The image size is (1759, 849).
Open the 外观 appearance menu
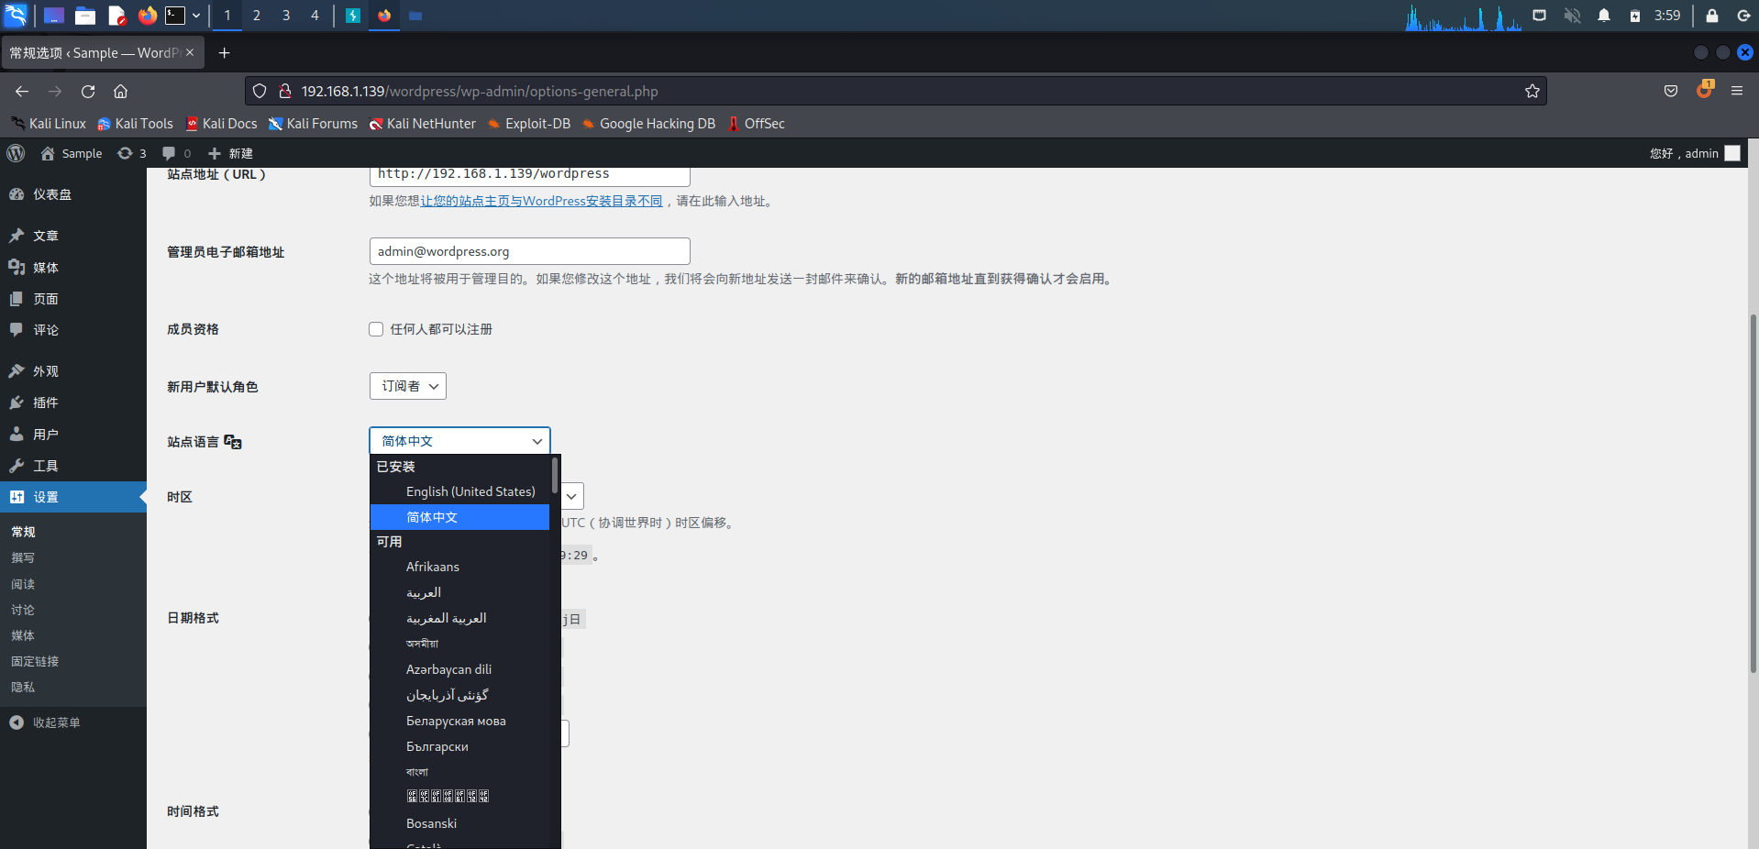(73, 371)
